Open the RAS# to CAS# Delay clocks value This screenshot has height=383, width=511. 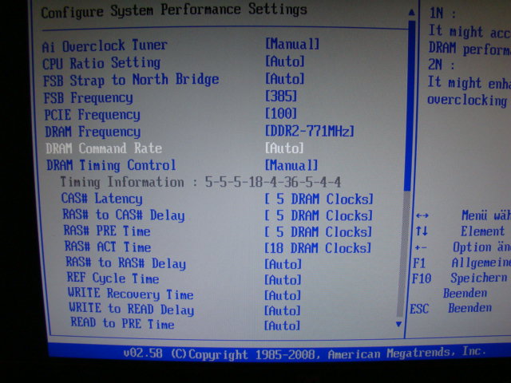319,215
